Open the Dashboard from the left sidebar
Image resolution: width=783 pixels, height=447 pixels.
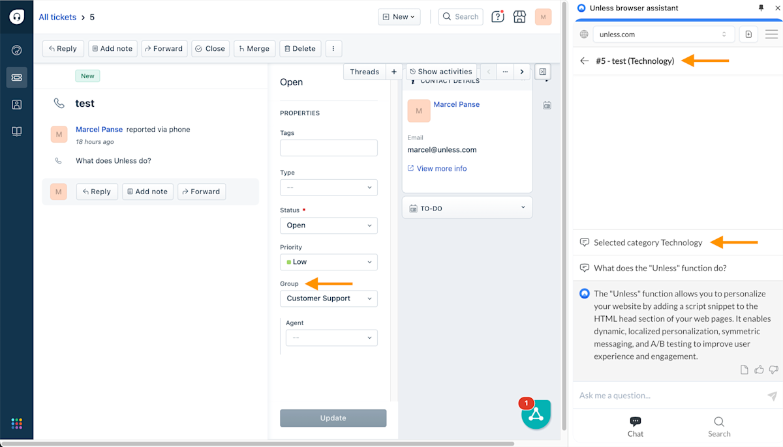pyautogui.click(x=16, y=49)
